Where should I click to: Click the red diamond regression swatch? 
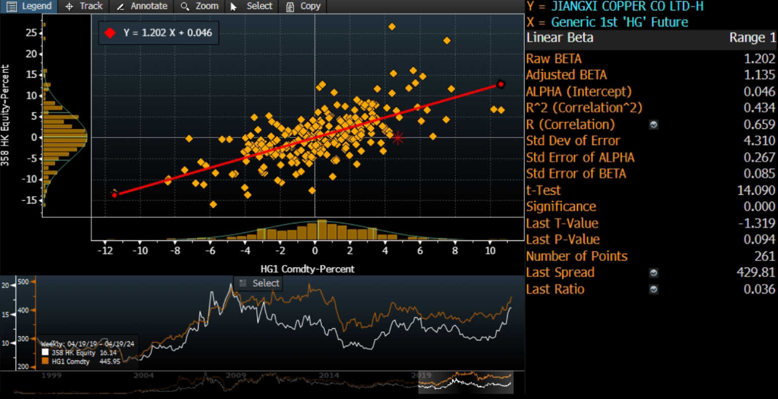110,33
